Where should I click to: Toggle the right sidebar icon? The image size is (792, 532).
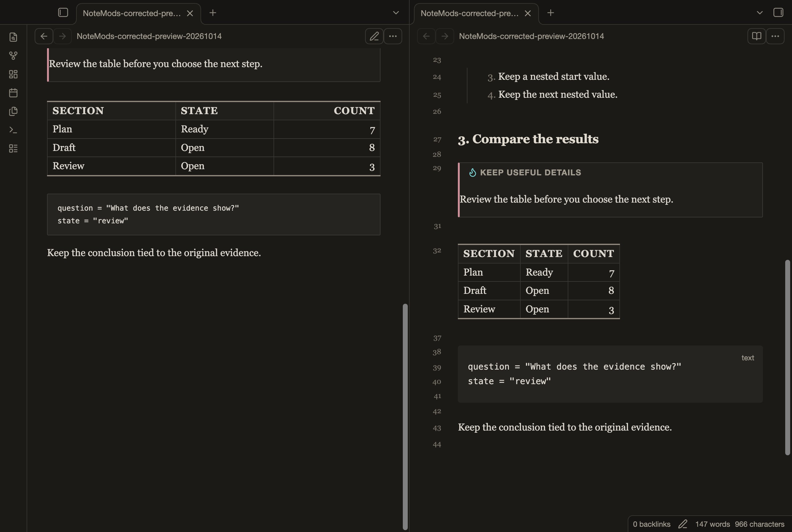pos(778,13)
